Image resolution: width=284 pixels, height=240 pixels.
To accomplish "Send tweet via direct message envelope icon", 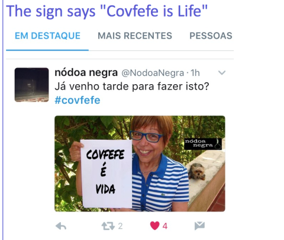I will tap(199, 226).
